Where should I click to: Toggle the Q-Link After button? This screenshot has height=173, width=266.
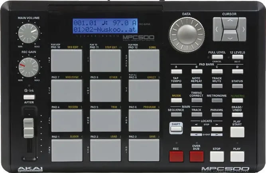[29, 97]
